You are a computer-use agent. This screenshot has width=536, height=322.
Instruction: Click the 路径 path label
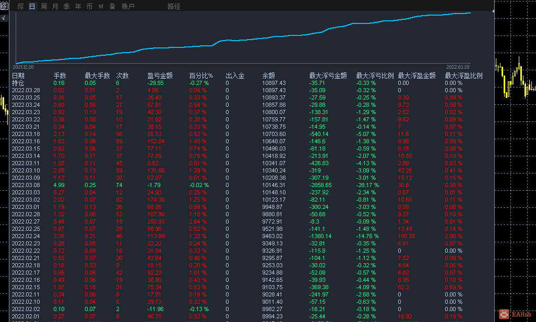point(174,6)
